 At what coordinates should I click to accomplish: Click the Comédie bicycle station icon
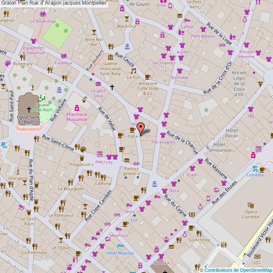click(x=255, y=170)
